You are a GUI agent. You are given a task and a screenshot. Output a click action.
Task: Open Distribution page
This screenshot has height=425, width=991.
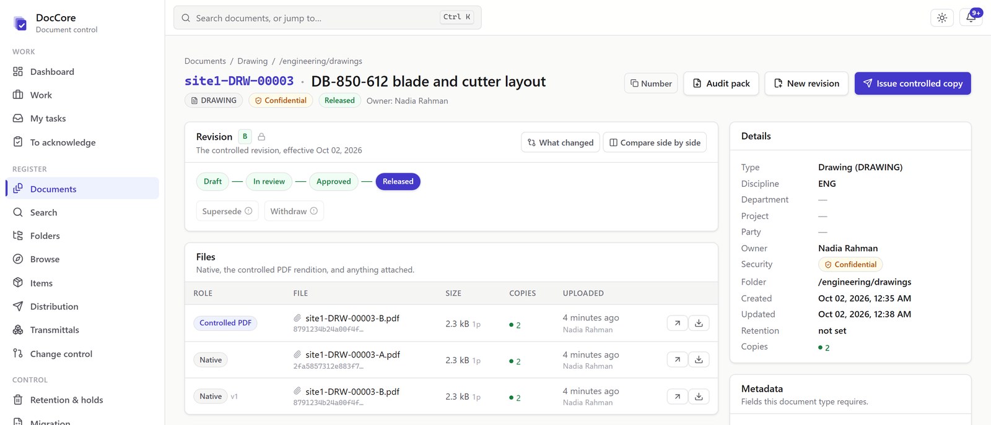click(82, 306)
